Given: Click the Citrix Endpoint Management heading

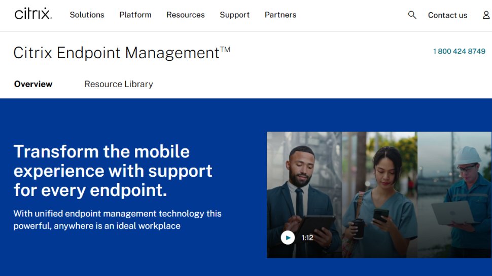Looking at the screenshot, I should tap(122, 53).
